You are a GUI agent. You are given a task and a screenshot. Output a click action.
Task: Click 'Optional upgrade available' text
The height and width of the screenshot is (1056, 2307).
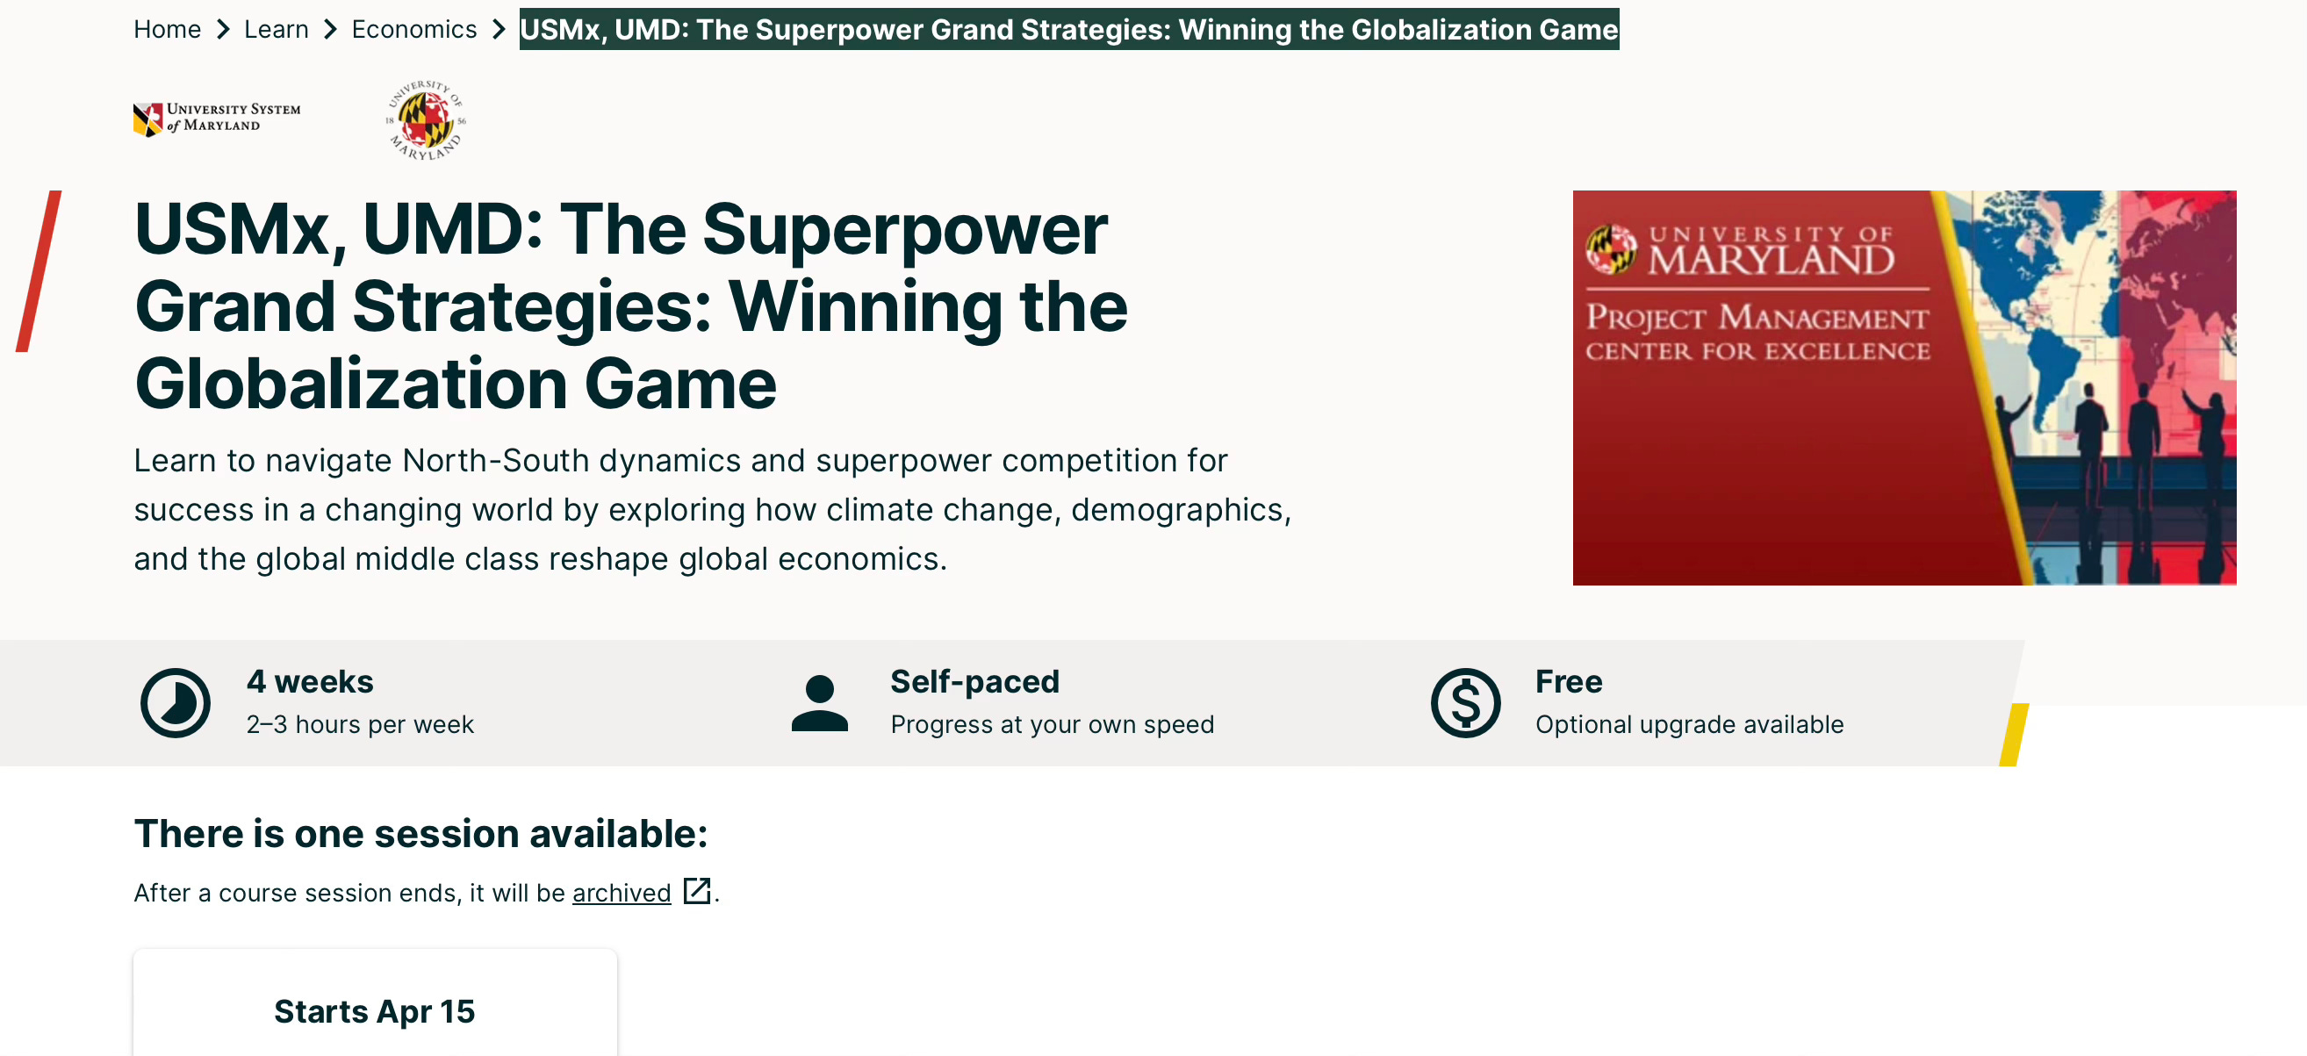tap(1689, 724)
